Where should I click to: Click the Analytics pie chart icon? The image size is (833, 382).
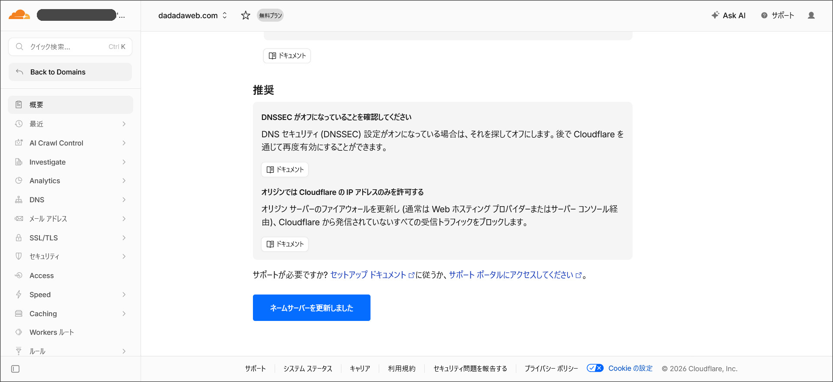[x=19, y=181]
